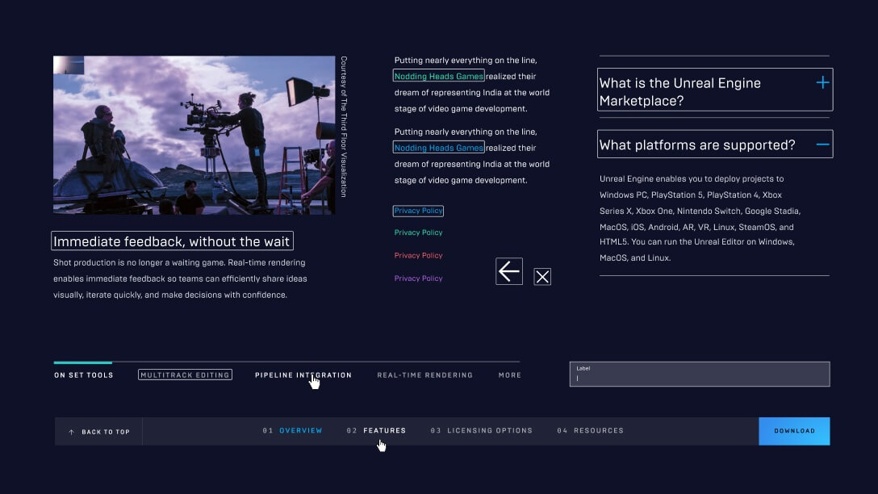Viewport: 878px width, 494px height.
Task: Click the red Privacy Policy link
Action: click(x=418, y=256)
